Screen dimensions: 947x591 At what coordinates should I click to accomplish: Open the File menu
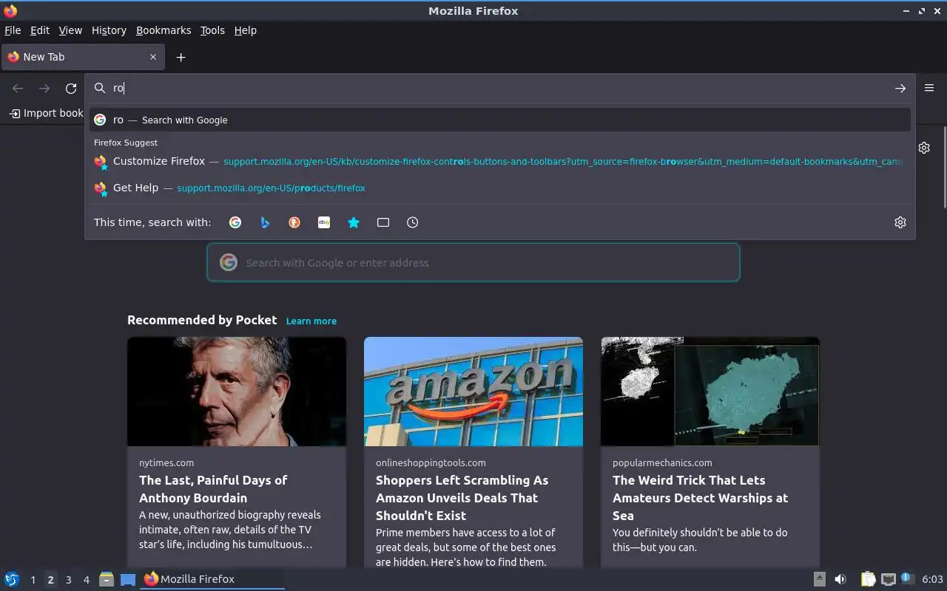tap(13, 30)
